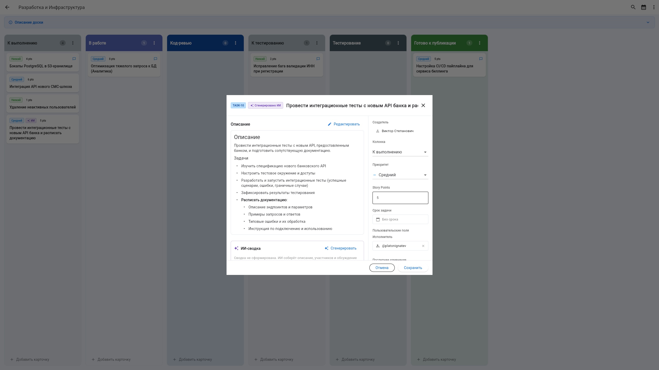This screenshot has height=370, width=659.
Task: Click 'Сгенерировать' for the AI summary
Action: [x=341, y=248]
